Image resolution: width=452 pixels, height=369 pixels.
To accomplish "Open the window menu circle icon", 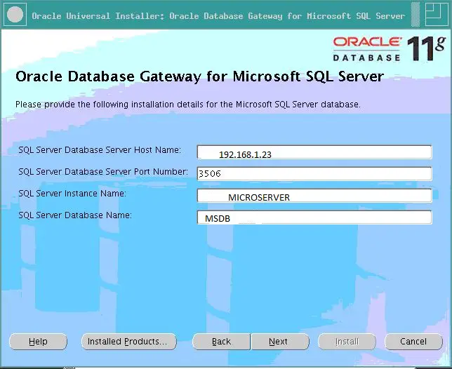I will [x=15, y=15].
